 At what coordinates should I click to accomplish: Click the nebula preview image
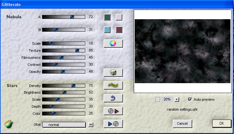pyautogui.click(x=182, y=51)
